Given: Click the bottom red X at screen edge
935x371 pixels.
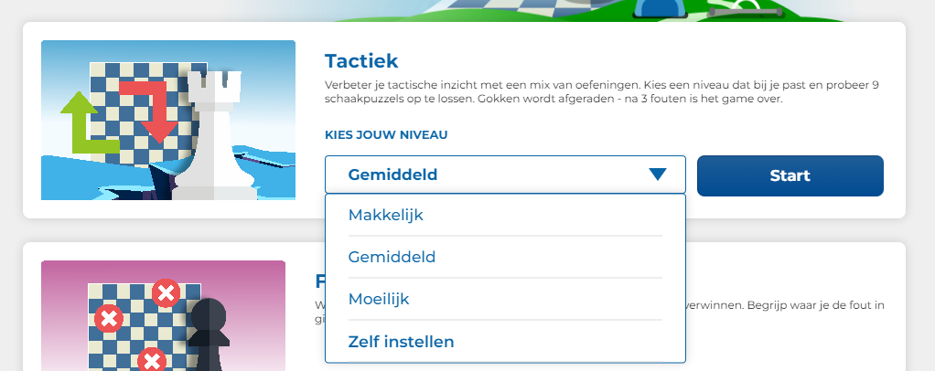Looking at the screenshot, I should [152, 360].
